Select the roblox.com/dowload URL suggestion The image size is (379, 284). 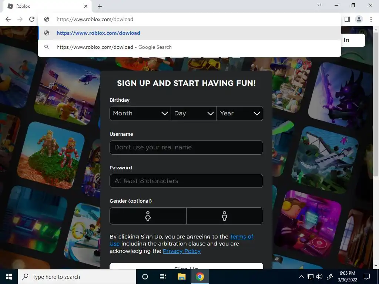click(x=189, y=33)
